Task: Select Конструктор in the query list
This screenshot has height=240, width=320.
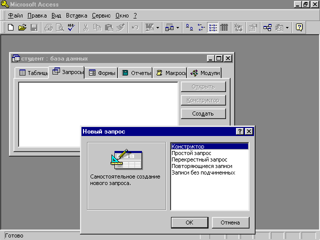Action: 209,146
